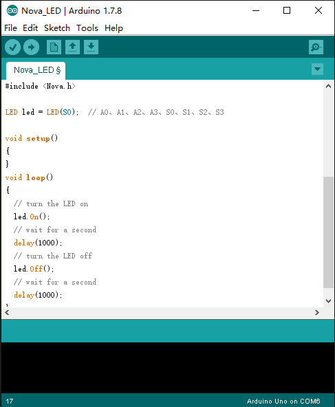Click the horizontal scrollbar left arrow
This screenshot has width=335, height=407.
pos(7,313)
